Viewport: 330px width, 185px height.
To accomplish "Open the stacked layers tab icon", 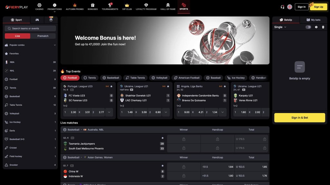I will 51,20.
